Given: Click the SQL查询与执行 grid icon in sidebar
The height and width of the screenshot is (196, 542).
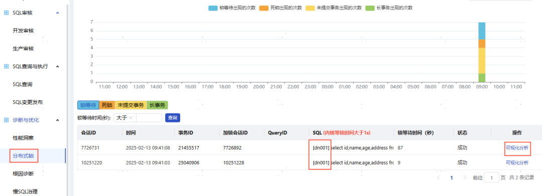Looking at the screenshot, I should tap(6, 66).
